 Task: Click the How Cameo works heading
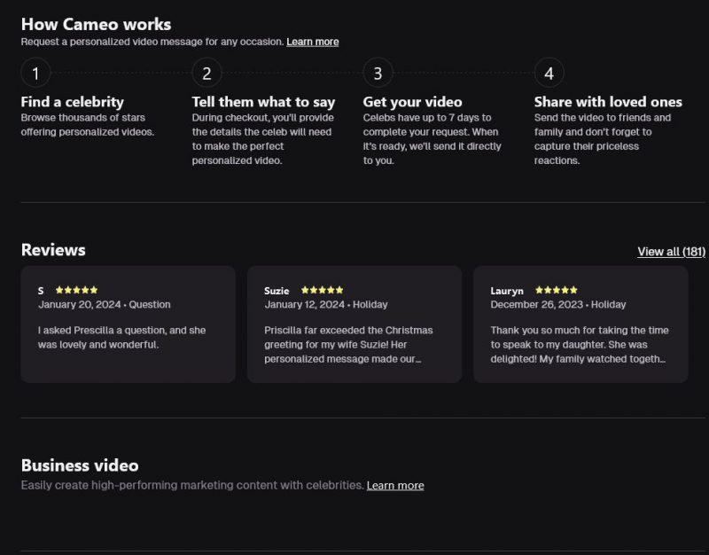pyautogui.click(x=96, y=24)
